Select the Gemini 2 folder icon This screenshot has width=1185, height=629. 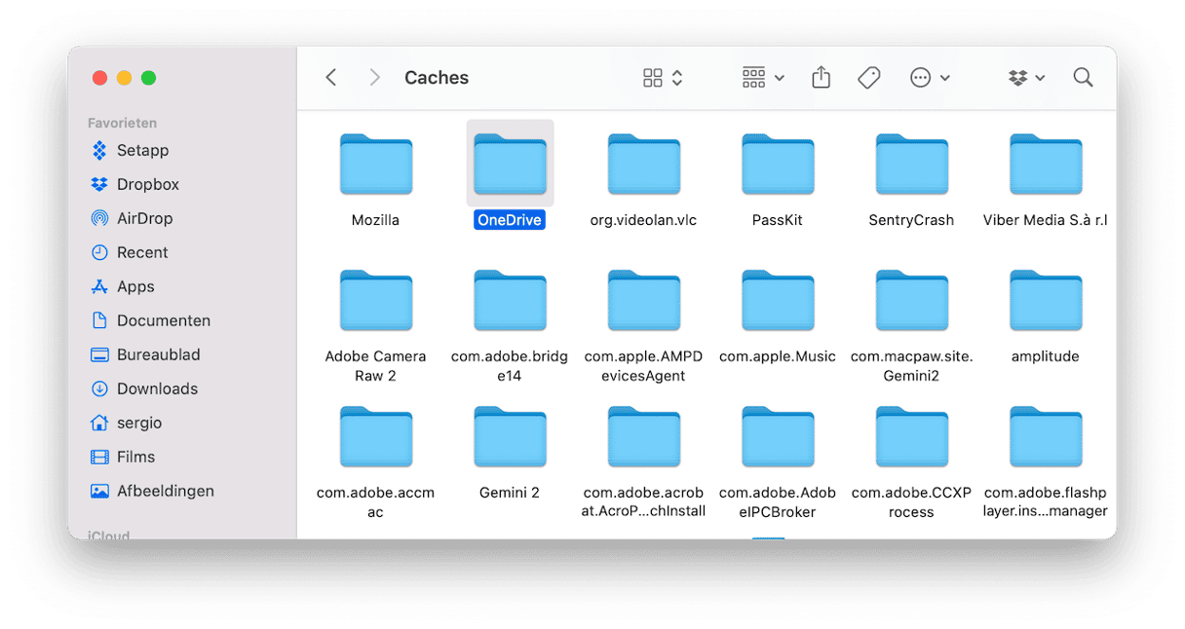click(511, 437)
